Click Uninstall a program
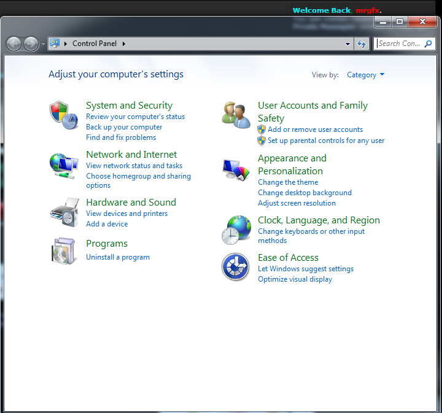This screenshot has width=442, height=413. pyautogui.click(x=118, y=257)
